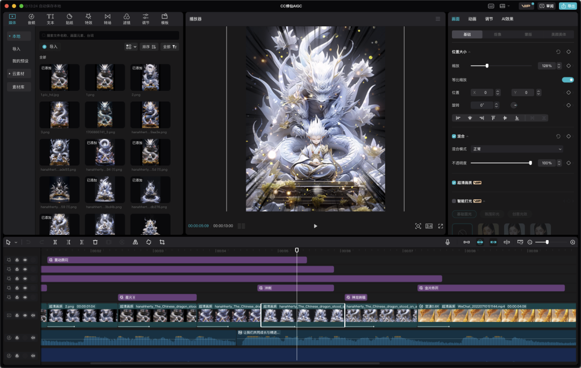Click the delete trash icon in timeline toolbar
The width and height of the screenshot is (581, 368).
coord(95,242)
